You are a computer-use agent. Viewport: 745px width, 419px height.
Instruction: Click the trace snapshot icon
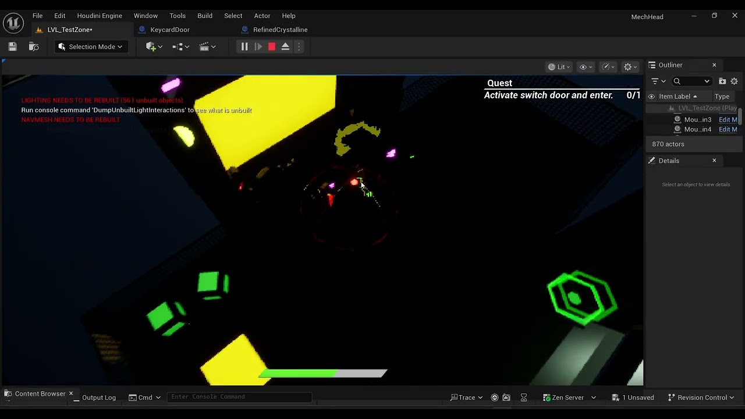pos(506,397)
